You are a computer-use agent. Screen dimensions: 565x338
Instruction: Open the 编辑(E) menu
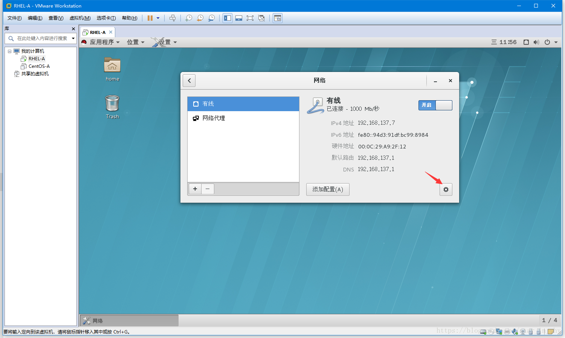(x=35, y=18)
